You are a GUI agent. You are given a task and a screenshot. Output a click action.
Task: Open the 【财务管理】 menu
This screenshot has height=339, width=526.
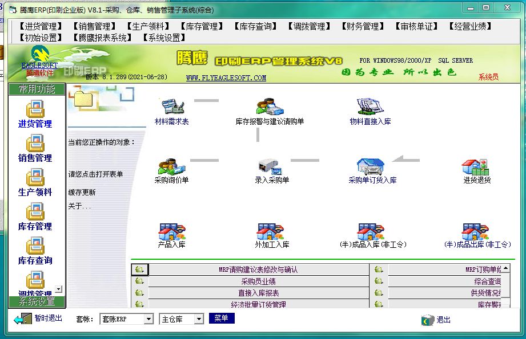coord(363,26)
